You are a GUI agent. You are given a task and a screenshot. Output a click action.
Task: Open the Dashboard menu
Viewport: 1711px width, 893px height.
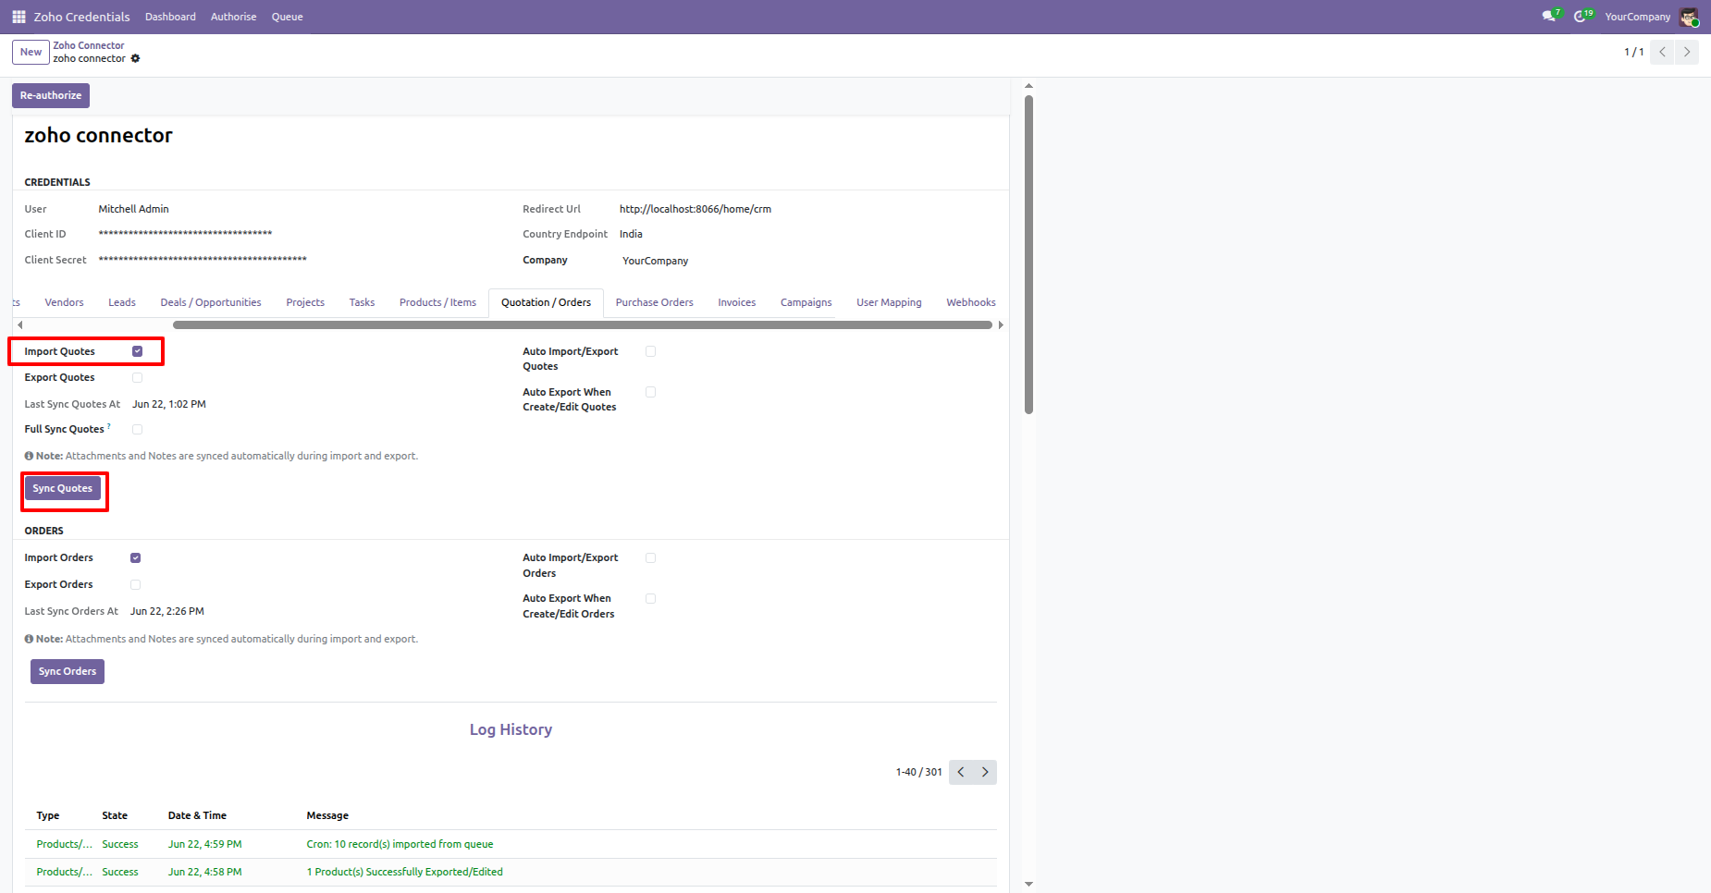170,17
